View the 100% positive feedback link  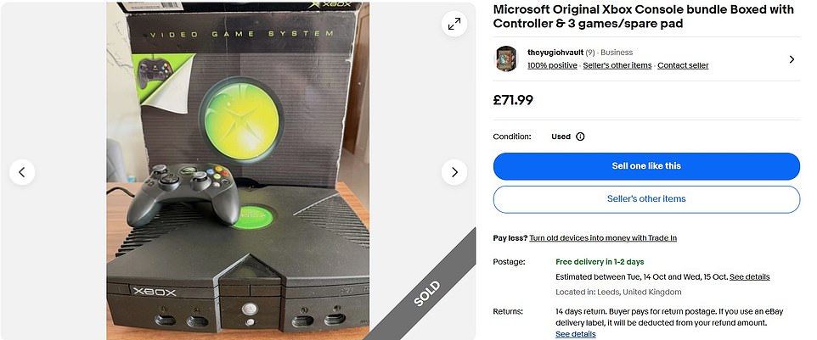pos(552,65)
